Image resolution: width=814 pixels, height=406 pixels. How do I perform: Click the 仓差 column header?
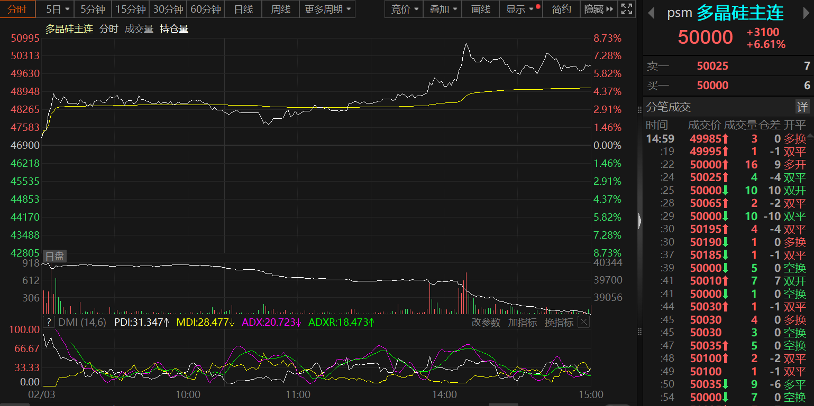tap(770, 125)
